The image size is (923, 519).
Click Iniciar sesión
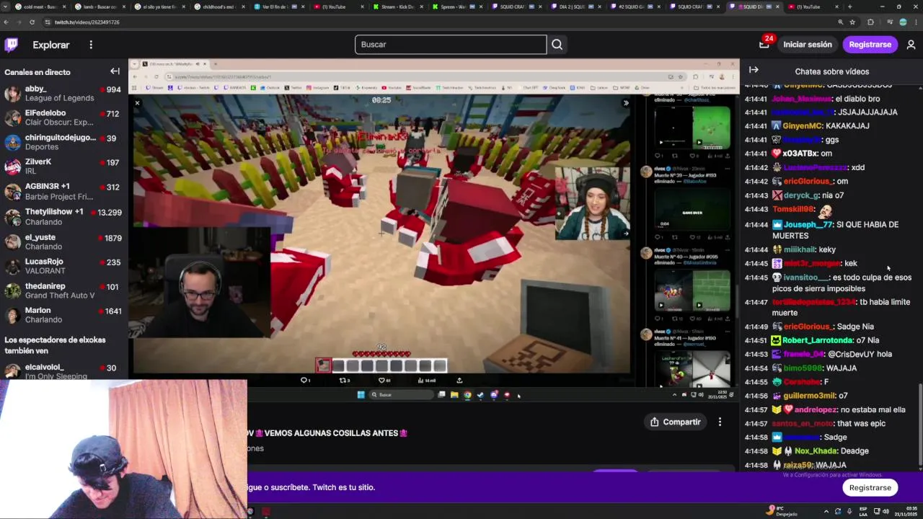(808, 45)
